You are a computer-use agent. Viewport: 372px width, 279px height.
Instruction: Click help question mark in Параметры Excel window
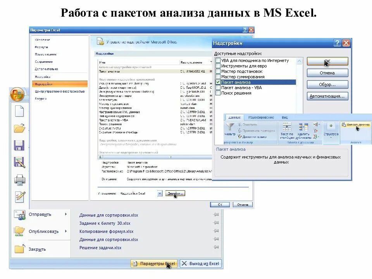coord(245,30)
